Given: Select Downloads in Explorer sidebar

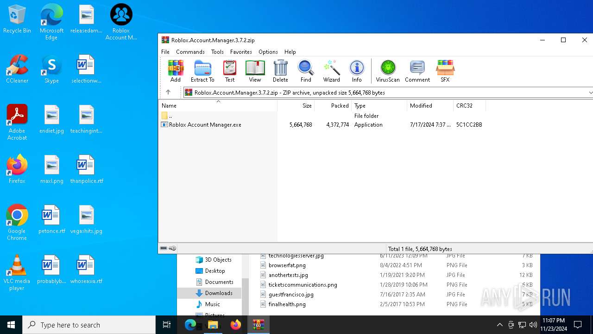Looking at the screenshot, I should [214, 293].
